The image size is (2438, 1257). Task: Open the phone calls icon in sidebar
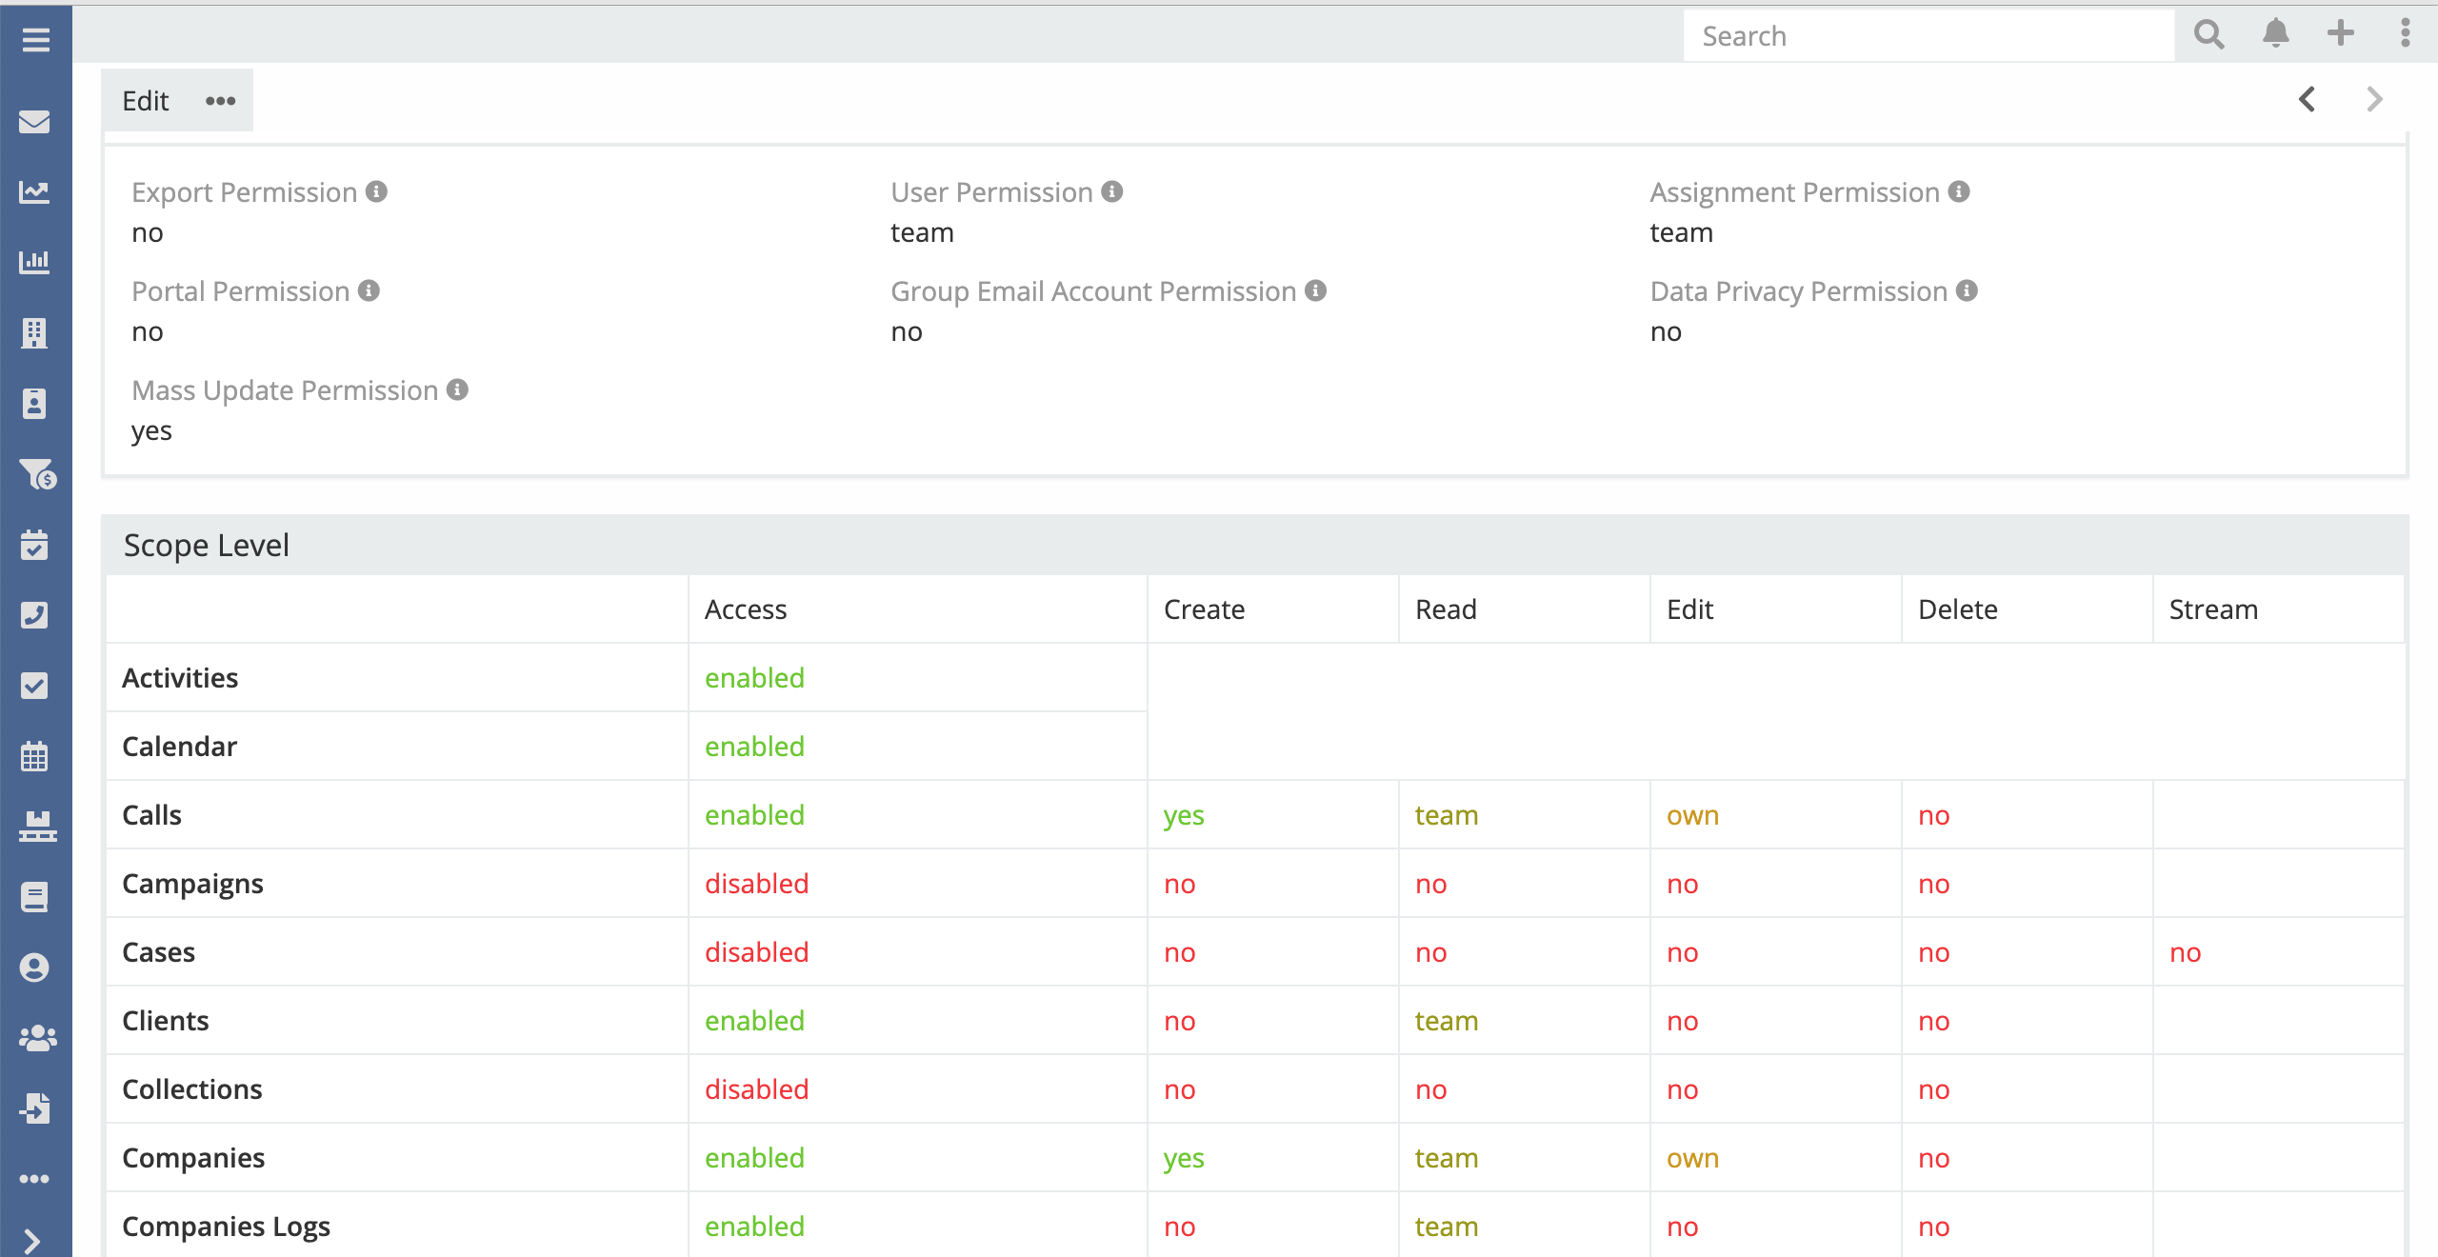[35, 615]
